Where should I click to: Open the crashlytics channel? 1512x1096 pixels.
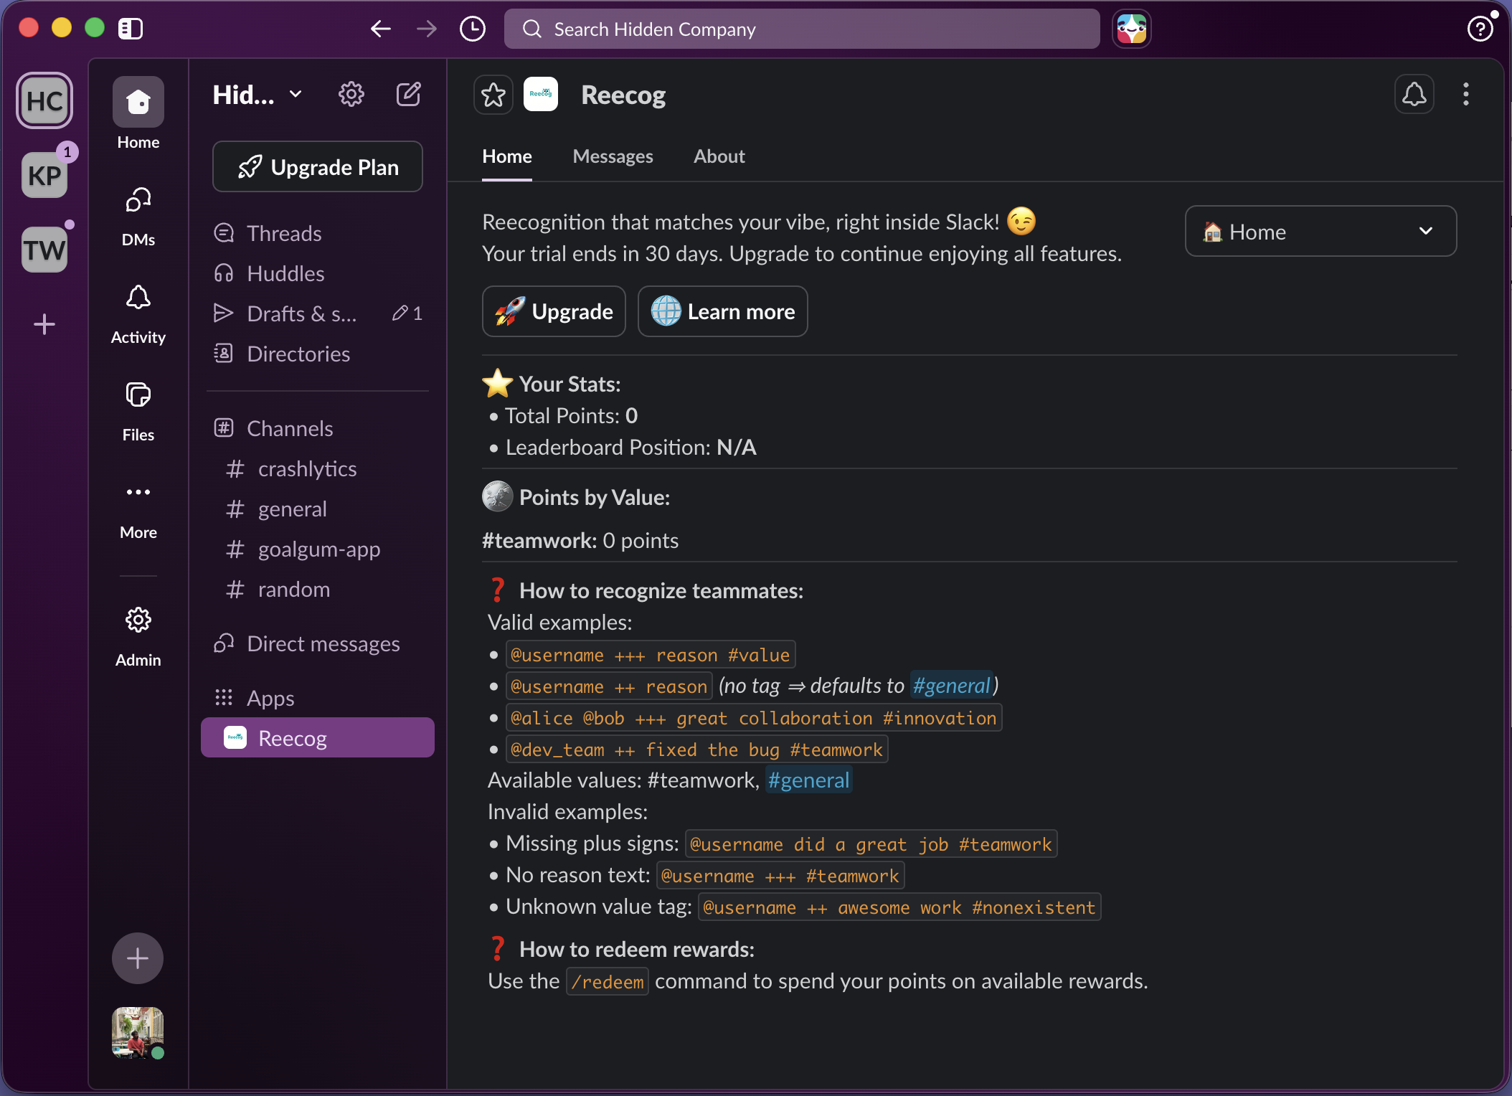pos(318,469)
